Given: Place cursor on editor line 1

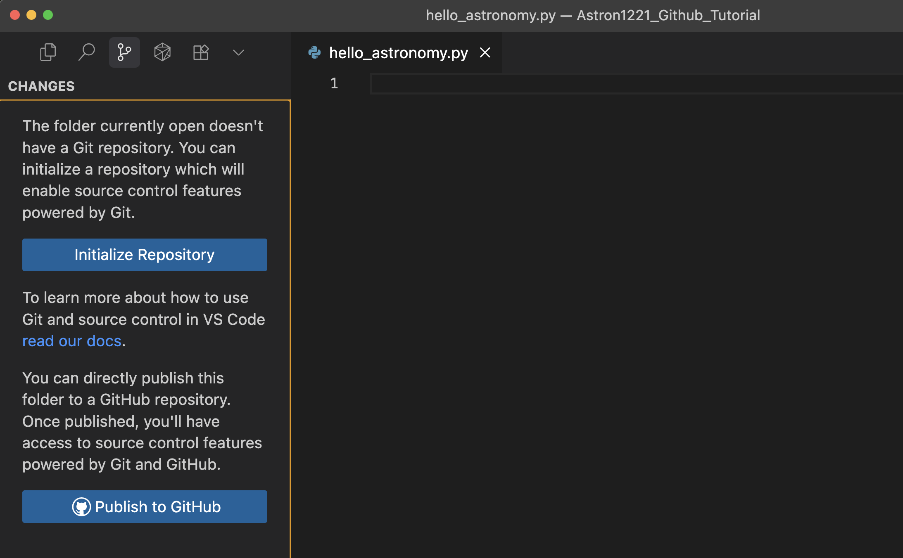Looking at the screenshot, I should [x=636, y=84].
